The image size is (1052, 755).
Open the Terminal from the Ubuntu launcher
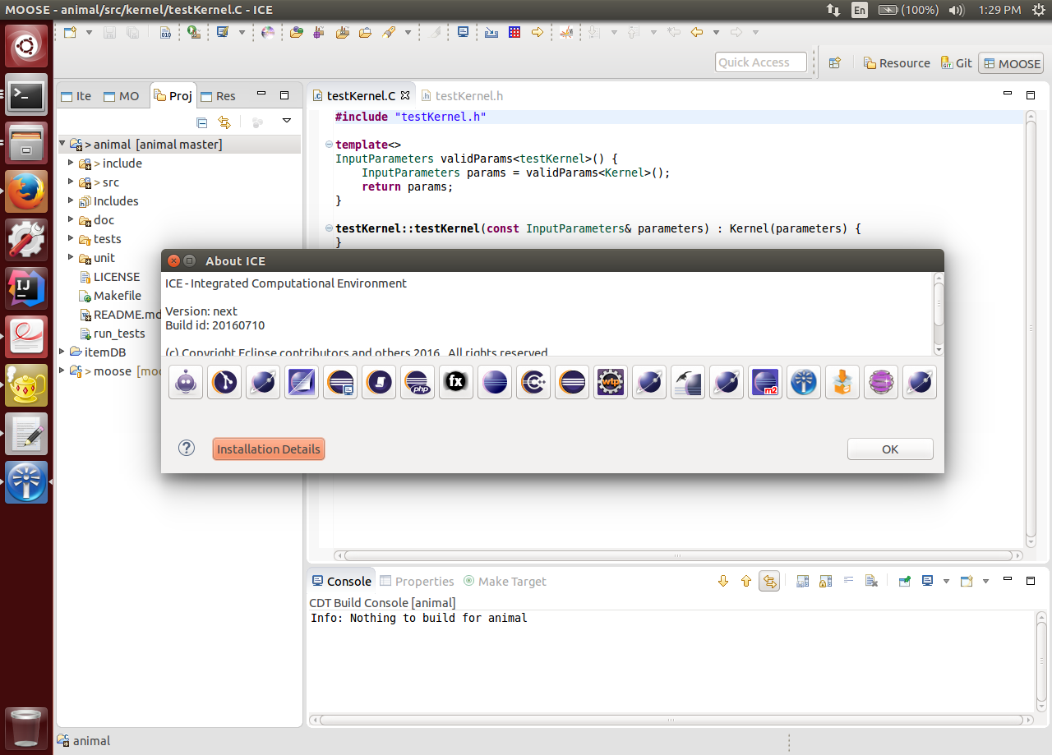point(26,95)
